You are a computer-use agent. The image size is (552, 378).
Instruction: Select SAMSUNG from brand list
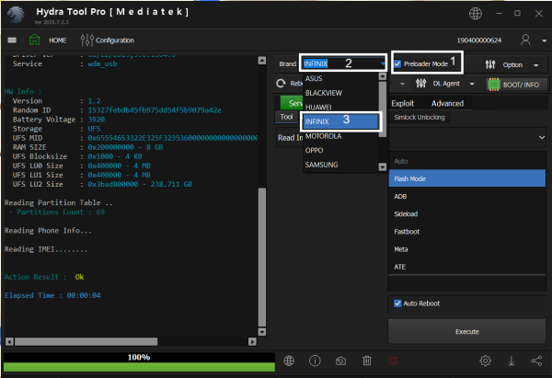click(340, 165)
